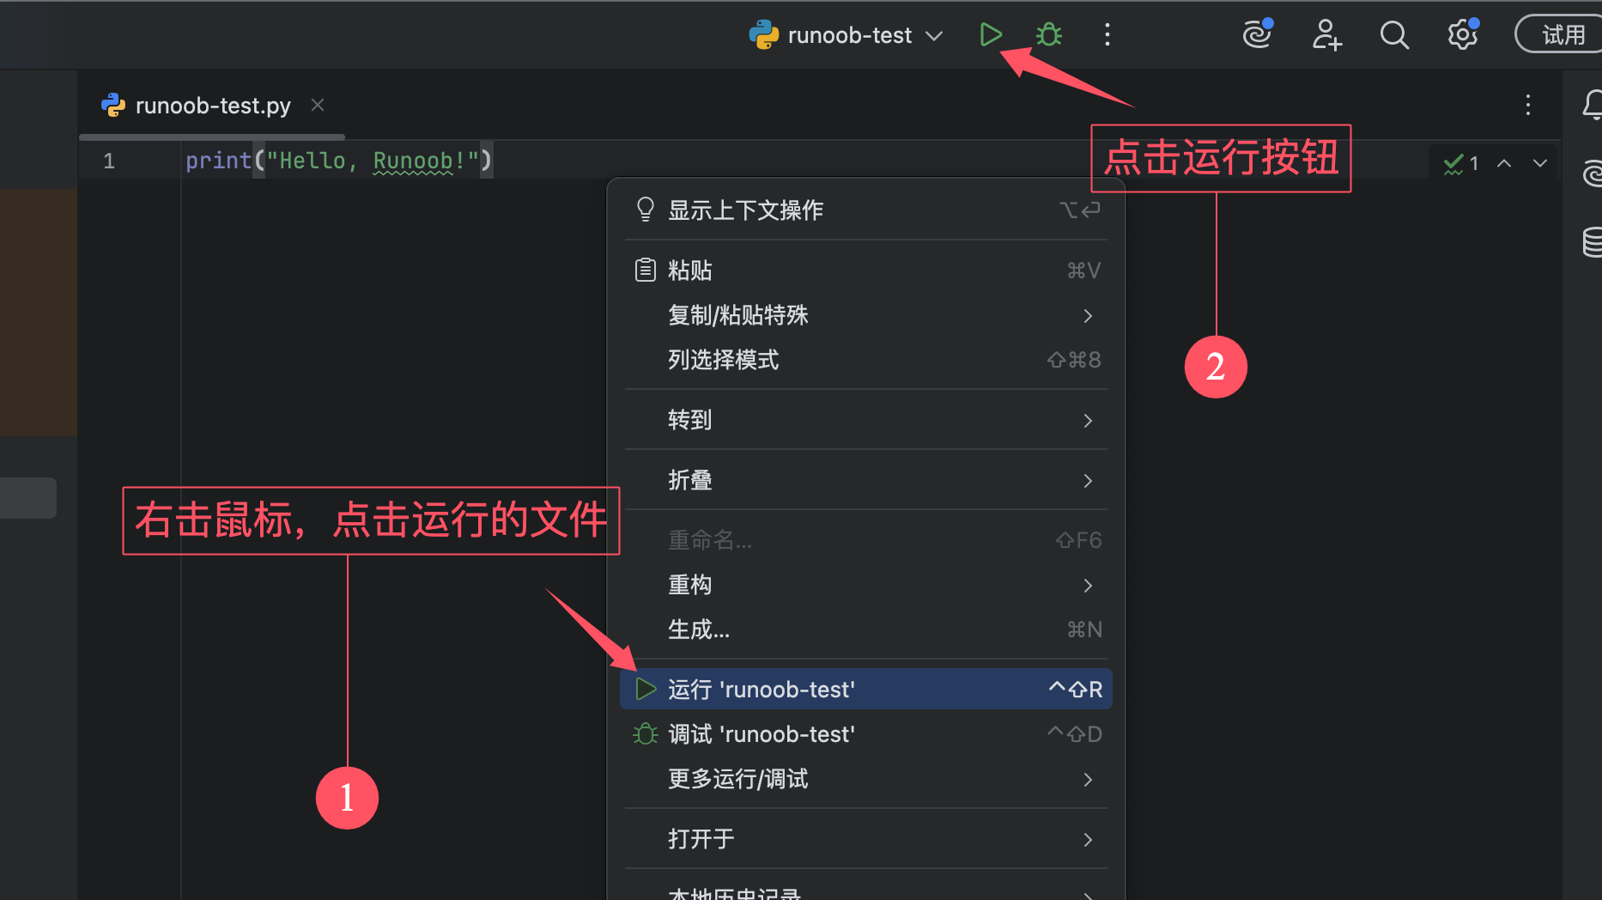Choose 粘贴 in the context menu
The width and height of the screenshot is (1602, 900).
(865, 271)
